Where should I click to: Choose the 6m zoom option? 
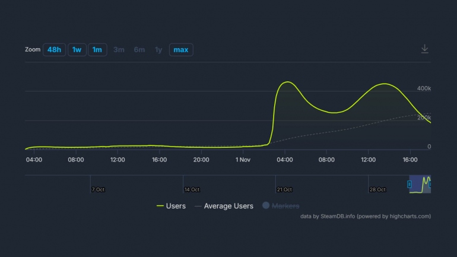click(x=139, y=50)
